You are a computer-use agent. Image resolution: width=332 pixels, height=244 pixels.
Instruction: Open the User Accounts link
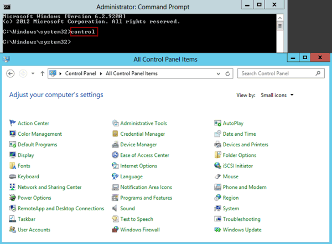pos(34,230)
